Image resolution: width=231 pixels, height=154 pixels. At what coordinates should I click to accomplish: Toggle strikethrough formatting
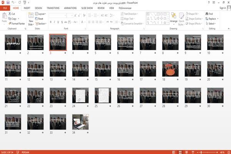[x=65, y=22]
